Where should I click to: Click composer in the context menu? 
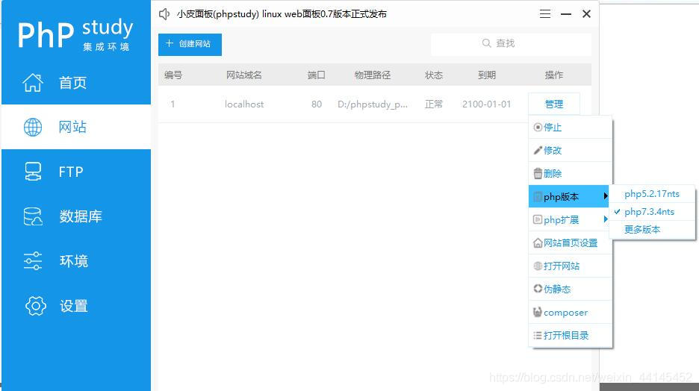click(565, 313)
